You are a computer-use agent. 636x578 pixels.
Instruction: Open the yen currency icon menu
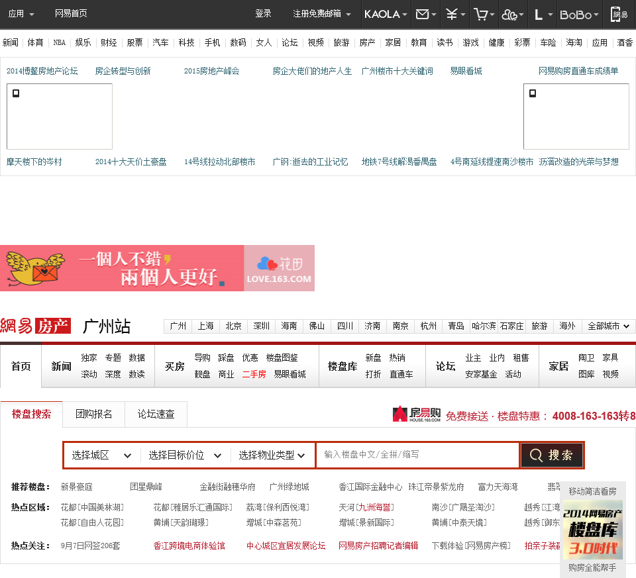point(455,14)
